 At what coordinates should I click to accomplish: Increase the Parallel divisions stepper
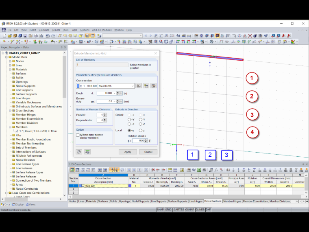105,114
